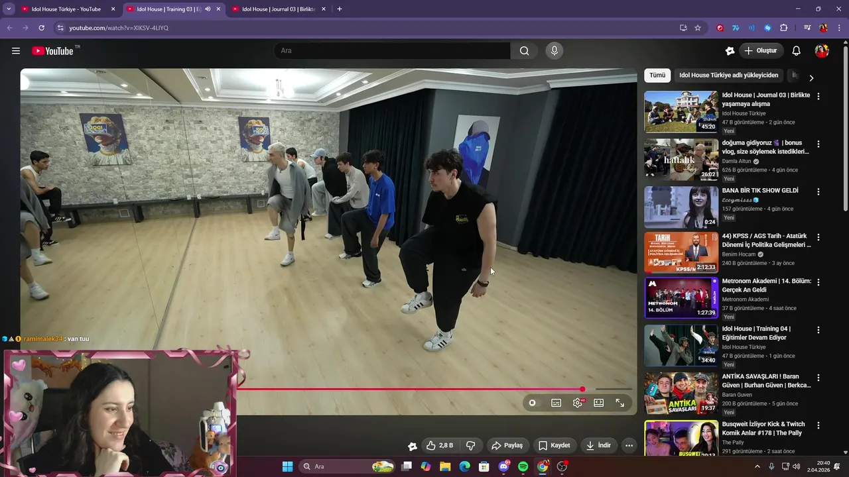Download the video with İndir

pos(598,445)
